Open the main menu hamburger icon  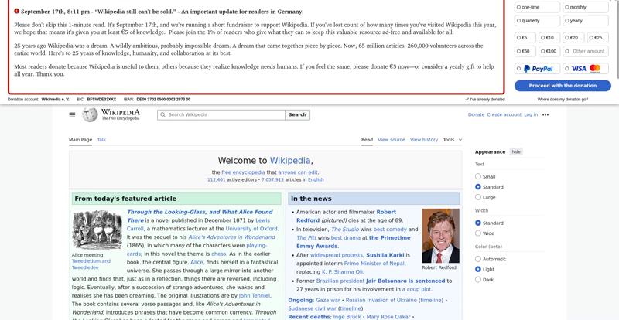point(72,115)
